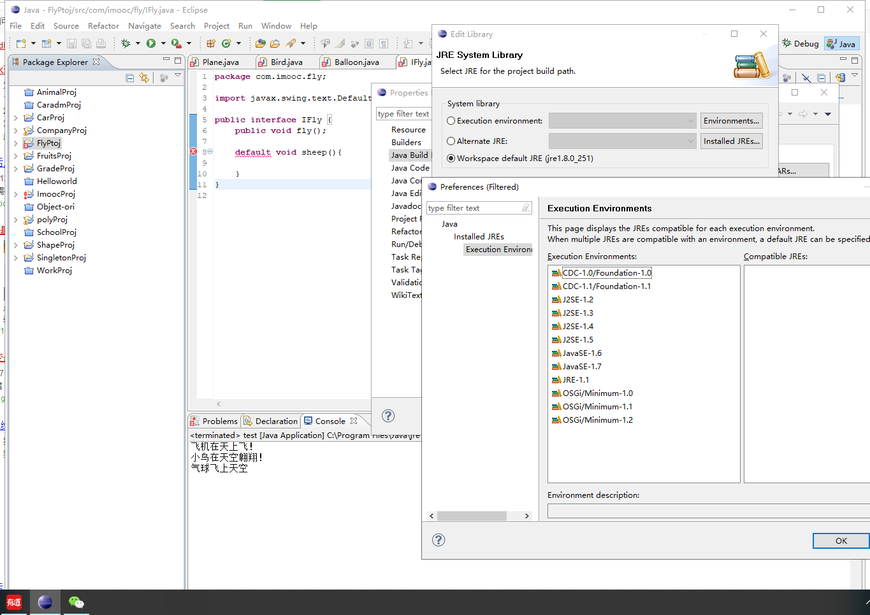870x615 pixels.
Task: Click Collapse All in Package Explorer
Action: coord(130,78)
